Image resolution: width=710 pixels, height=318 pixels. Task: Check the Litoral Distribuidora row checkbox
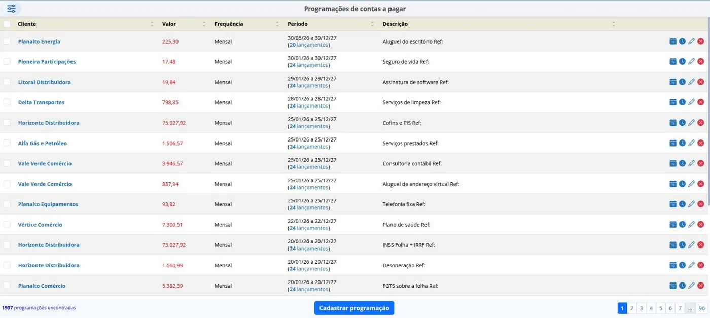click(x=7, y=82)
